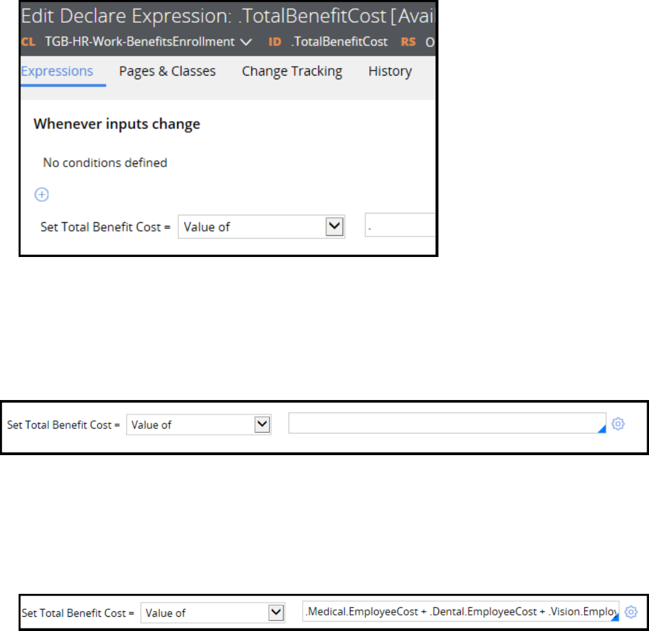Viewport: 649px width, 631px height.
Task: Open the gear icon next to the empty expression field
Action: point(618,424)
